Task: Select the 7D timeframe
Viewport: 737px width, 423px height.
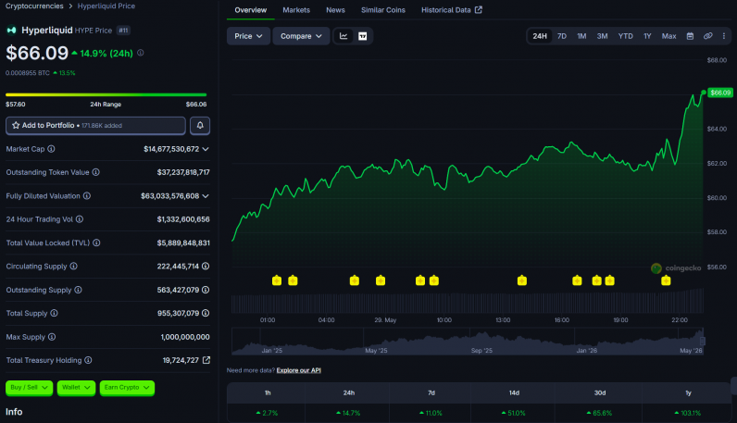Action: [x=562, y=36]
